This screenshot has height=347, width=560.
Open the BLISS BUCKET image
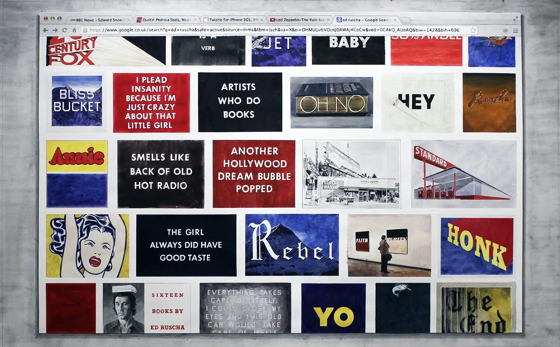click(x=77, y=101)
